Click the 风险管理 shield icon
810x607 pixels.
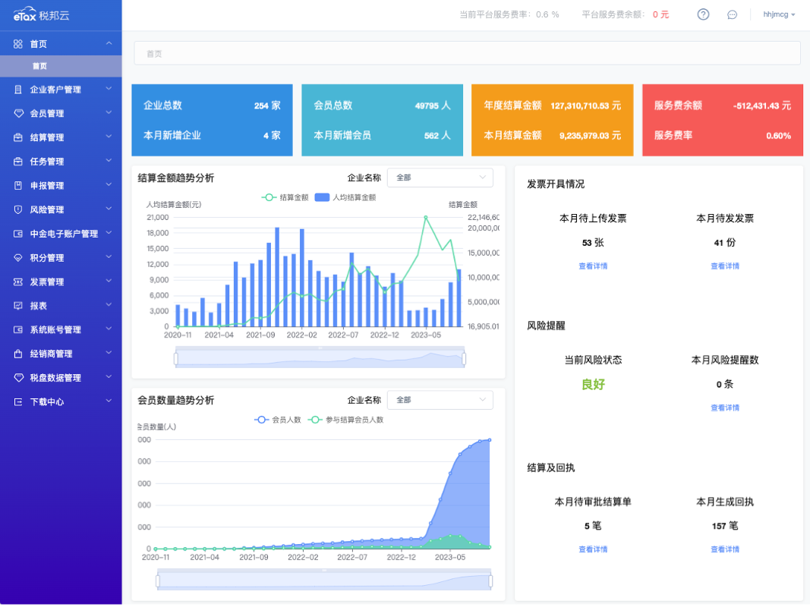[x=18, y=209]
